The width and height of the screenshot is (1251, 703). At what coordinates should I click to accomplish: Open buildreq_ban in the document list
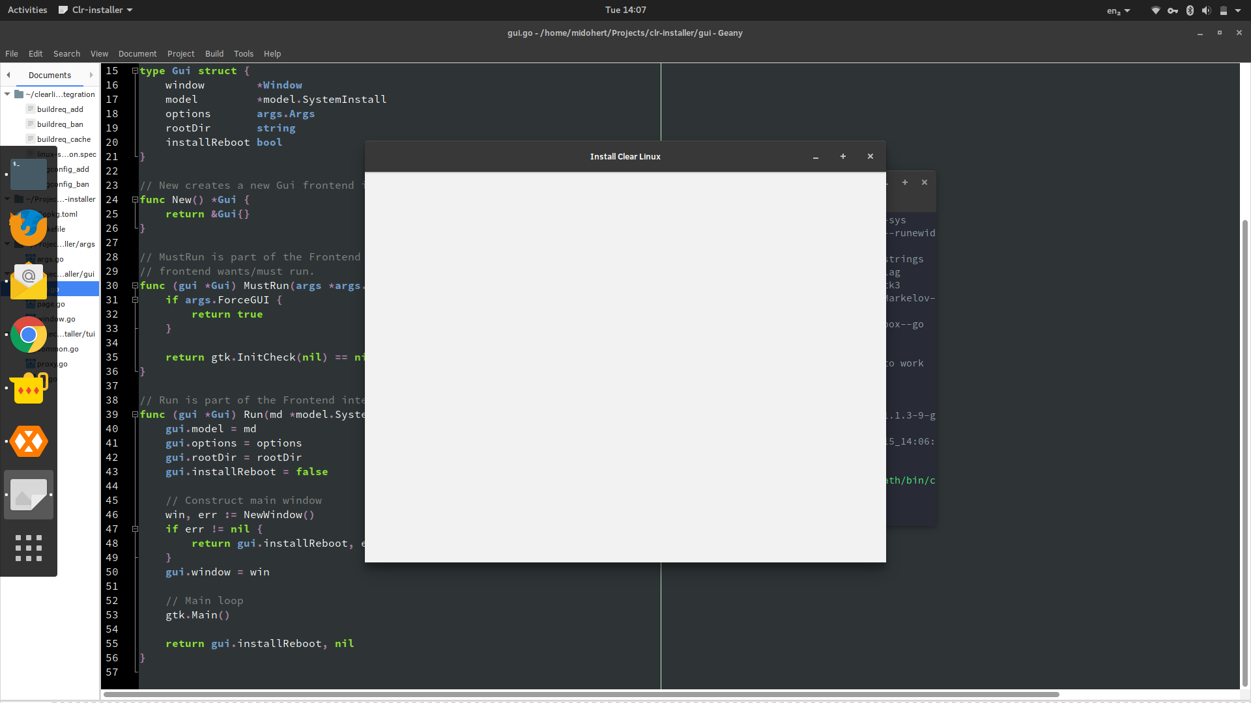[60, 124]
